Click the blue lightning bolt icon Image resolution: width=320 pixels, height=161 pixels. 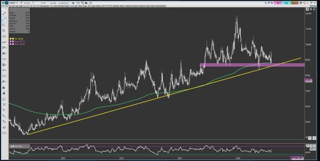(x=269, y=3)
